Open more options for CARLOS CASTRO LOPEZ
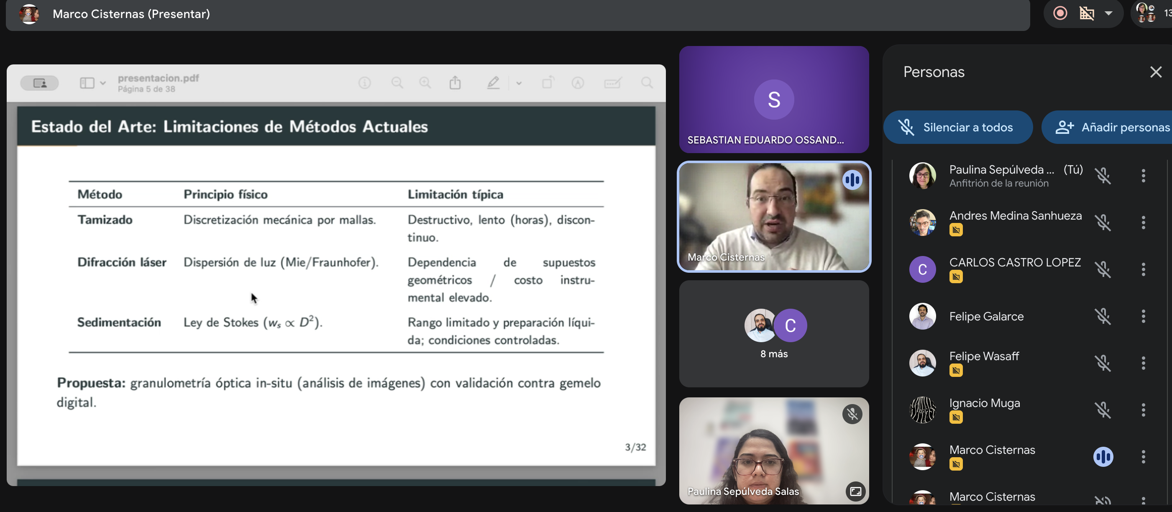The image size is (1172, 512). pos(1143,269)
